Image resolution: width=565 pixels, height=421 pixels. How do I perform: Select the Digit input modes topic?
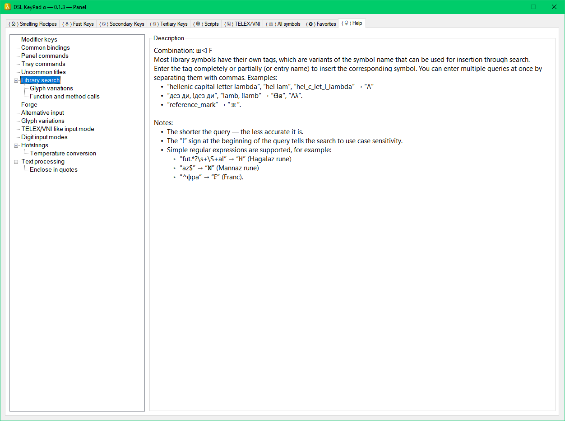(x=44, y=137)
